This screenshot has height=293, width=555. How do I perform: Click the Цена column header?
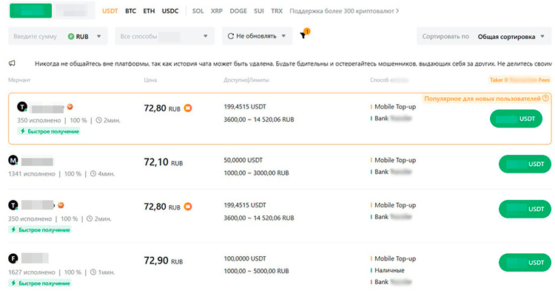coord(150,80)
